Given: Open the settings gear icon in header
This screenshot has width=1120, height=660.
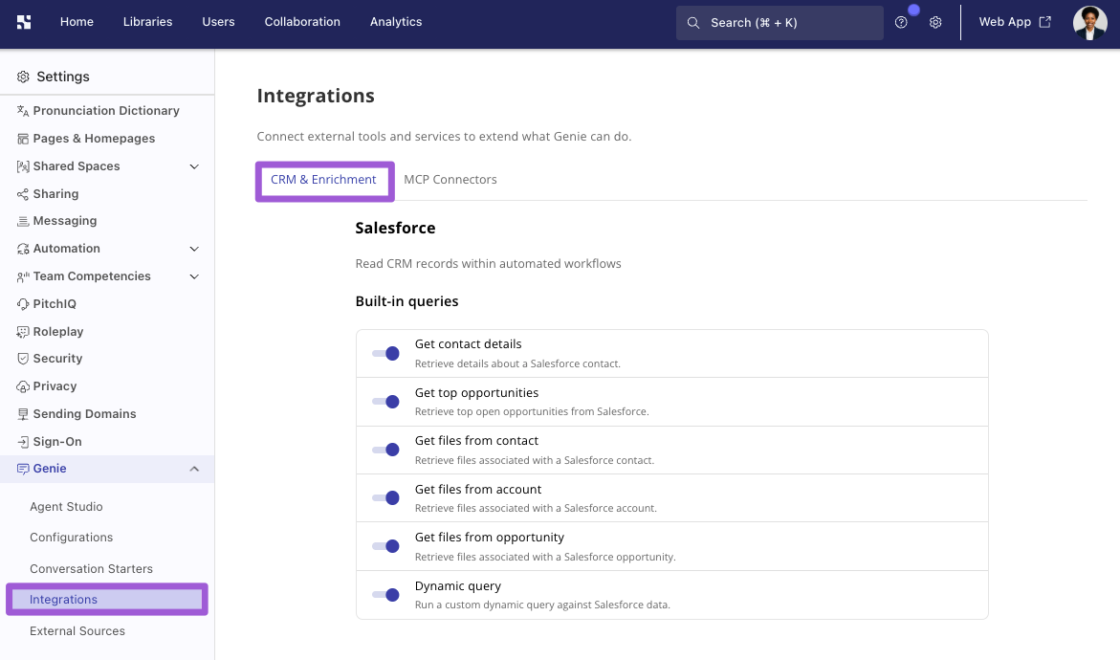Looking at the screenshot, I should click(x=935, y=22).
